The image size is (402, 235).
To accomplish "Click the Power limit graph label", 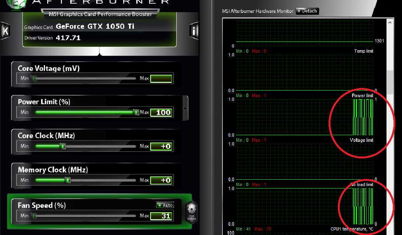I will point(362,95).
